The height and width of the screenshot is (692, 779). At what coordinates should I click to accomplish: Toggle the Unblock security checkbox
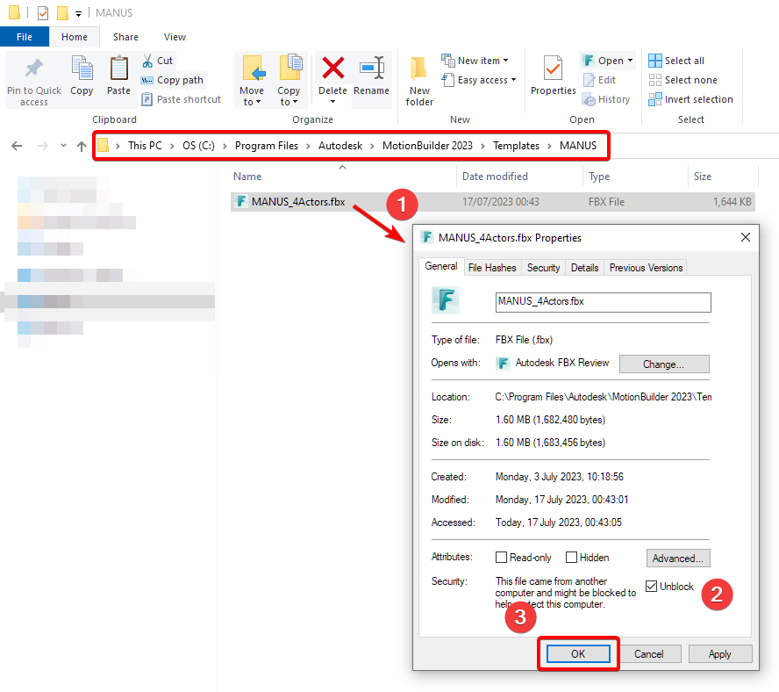(651, 587)
